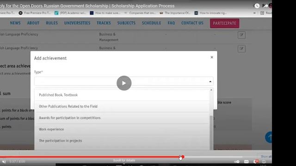This screenshot has width=296, height=166.
Task: Open the FAQ page
Action: (x=171, y=23)
